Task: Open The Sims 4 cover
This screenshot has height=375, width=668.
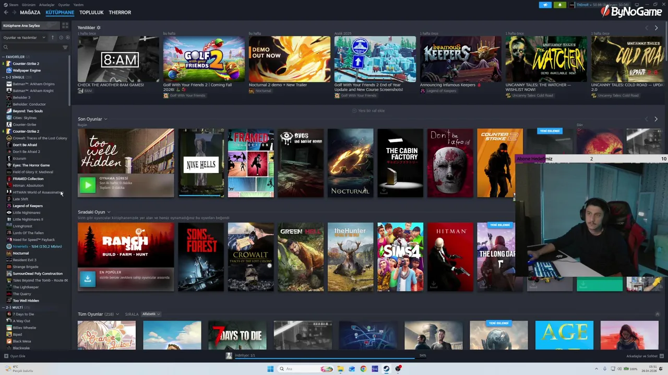Action: (x=400, y=257)
